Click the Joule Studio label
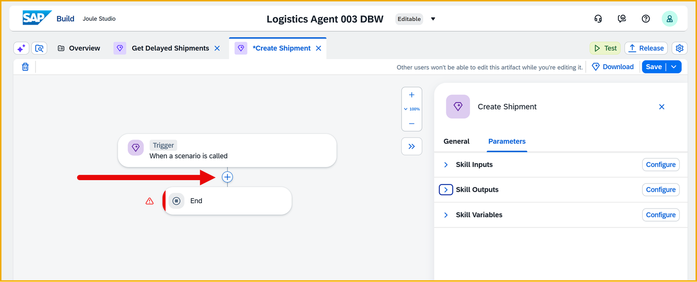The width and height of the screenshot is (697, 282). (x=99, y=19)
